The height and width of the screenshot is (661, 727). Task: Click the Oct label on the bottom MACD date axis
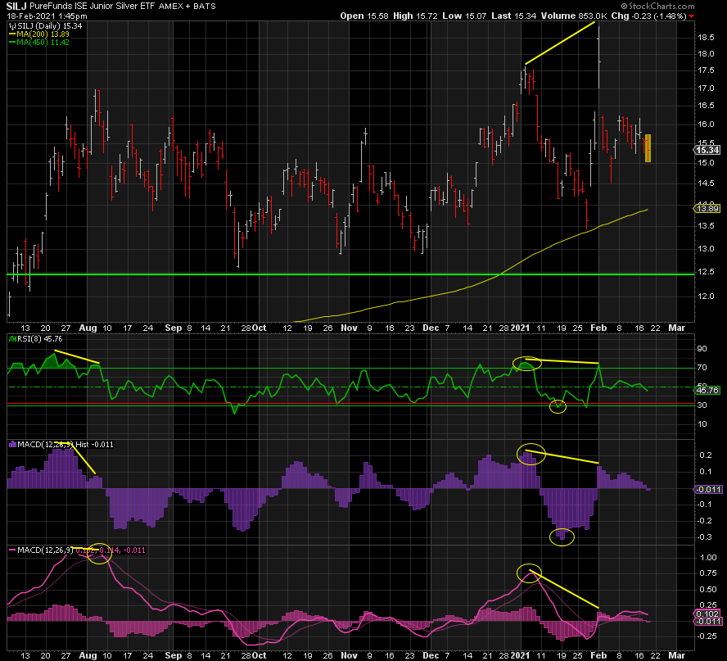click(260, 655)
